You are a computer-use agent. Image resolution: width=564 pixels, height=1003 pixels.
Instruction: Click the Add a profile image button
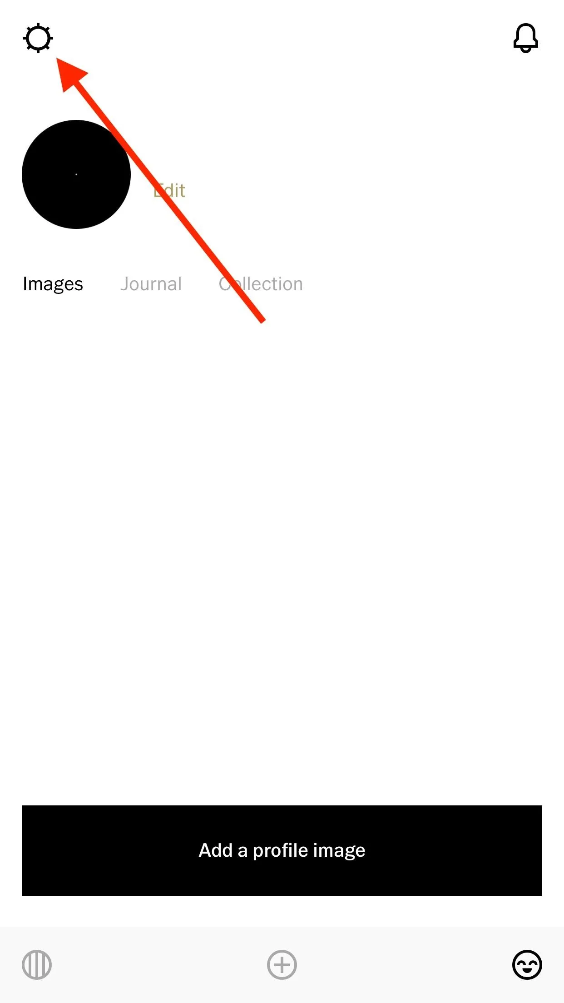click(x=282, y=850)
